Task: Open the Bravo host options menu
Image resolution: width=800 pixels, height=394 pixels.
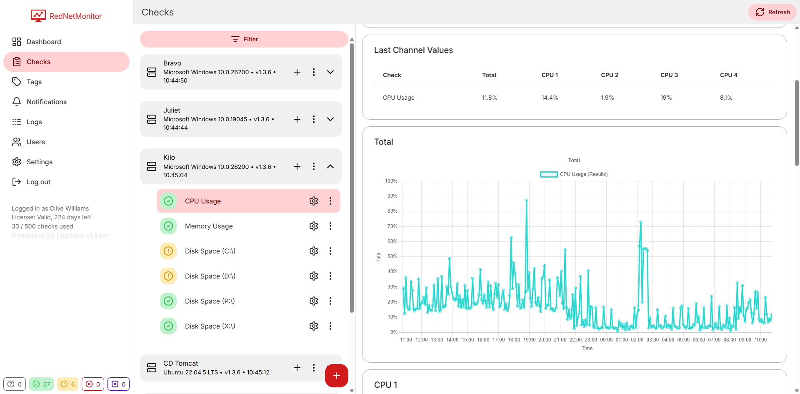Action: (x=314, y=72)
